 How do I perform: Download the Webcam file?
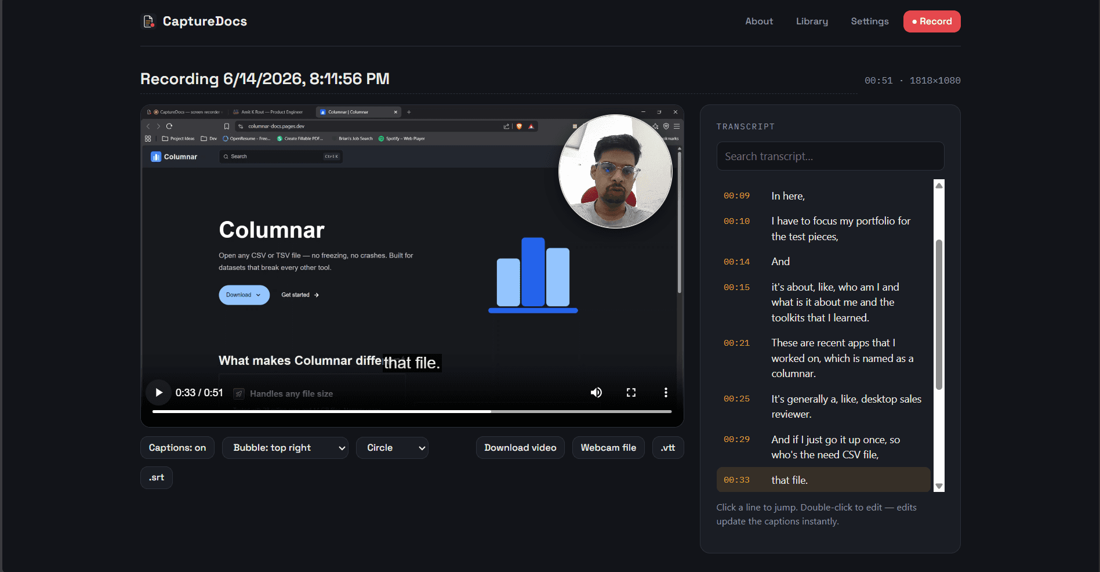click(608, 448)
